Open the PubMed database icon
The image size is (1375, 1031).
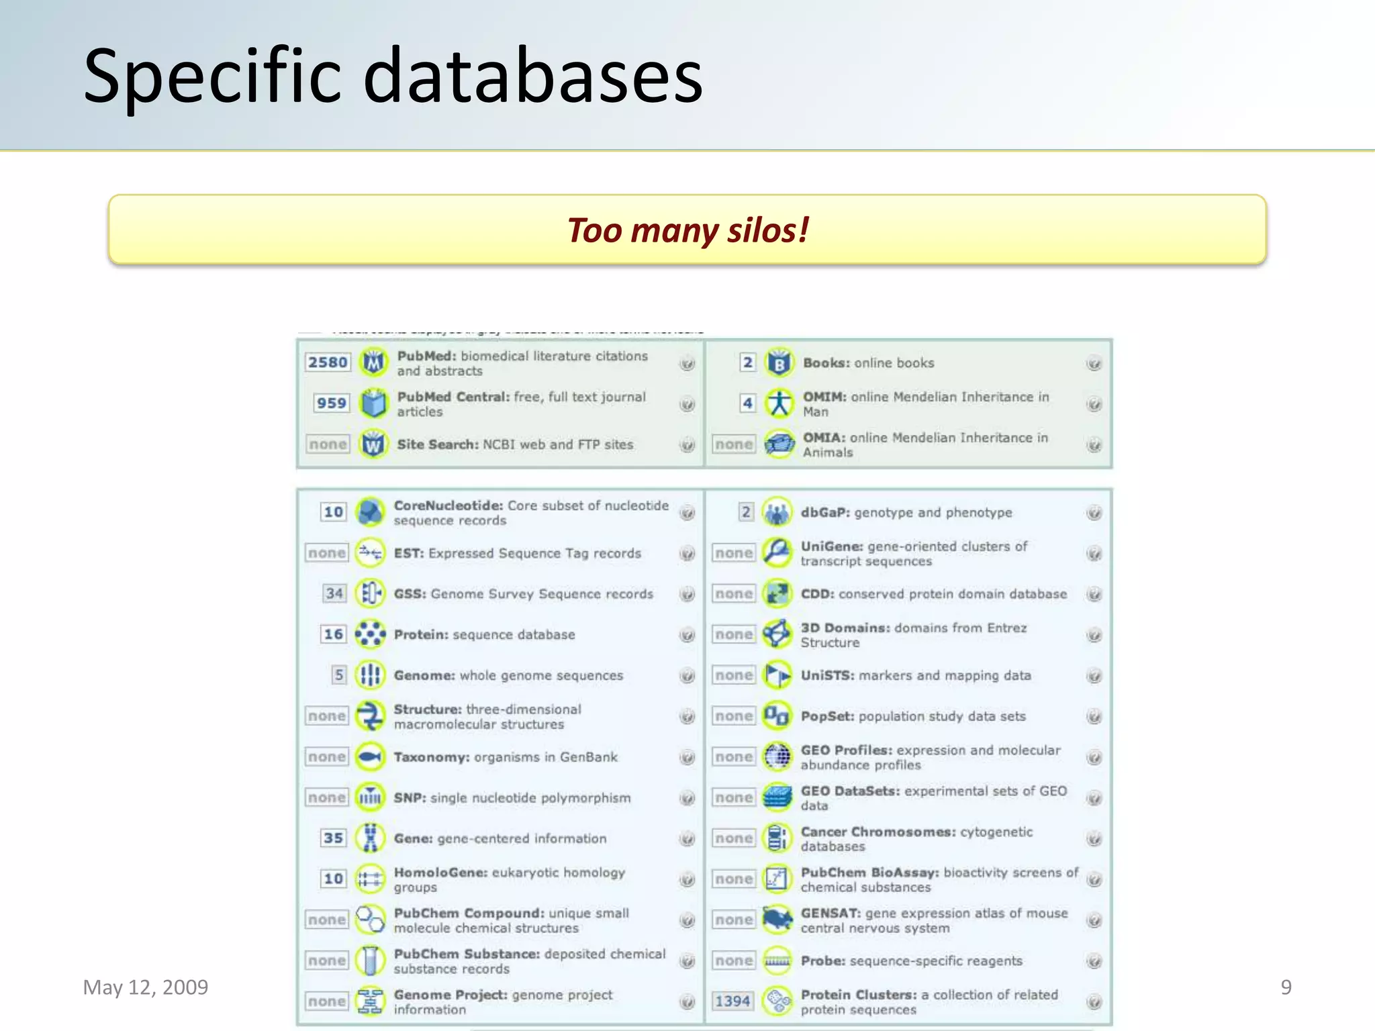(373, 363)
